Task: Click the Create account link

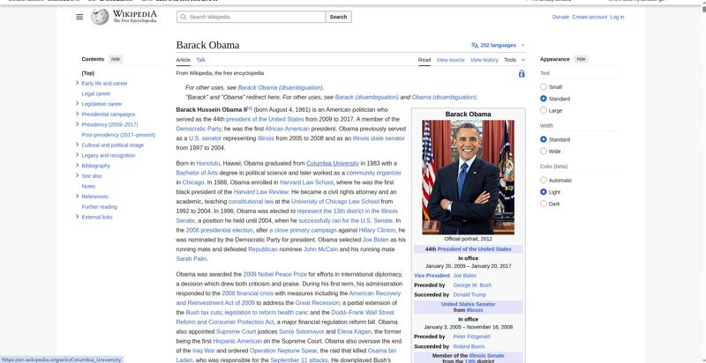Action: [x=589, y=17]
